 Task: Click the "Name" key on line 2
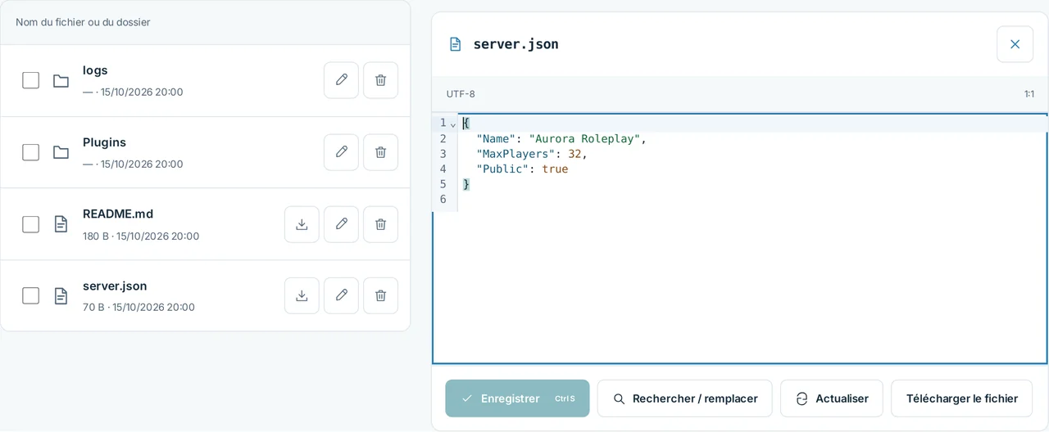coord(496,139)
